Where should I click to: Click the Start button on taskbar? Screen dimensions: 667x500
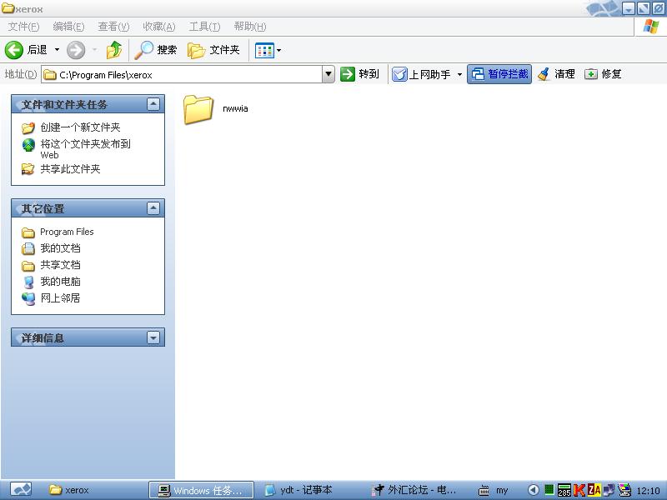click(20, 490)
